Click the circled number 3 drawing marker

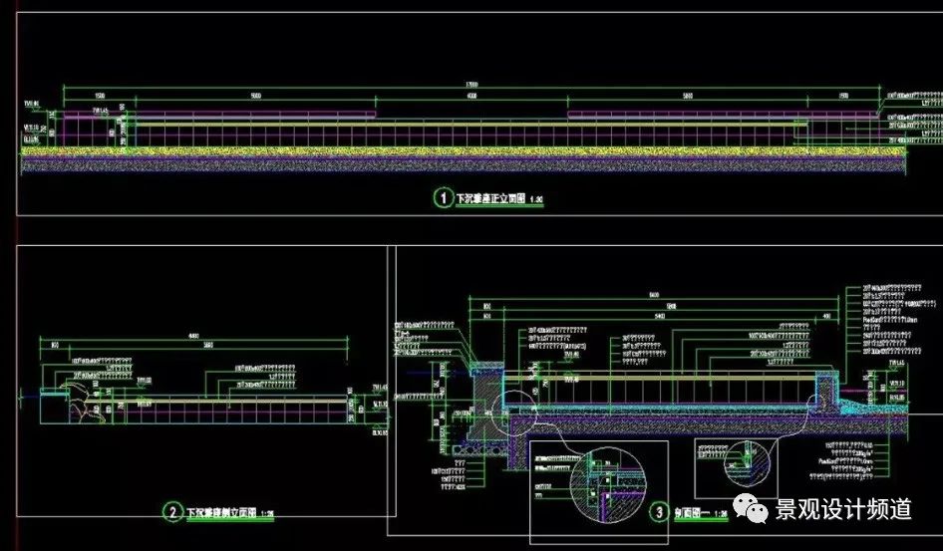[x=659, y=513]
